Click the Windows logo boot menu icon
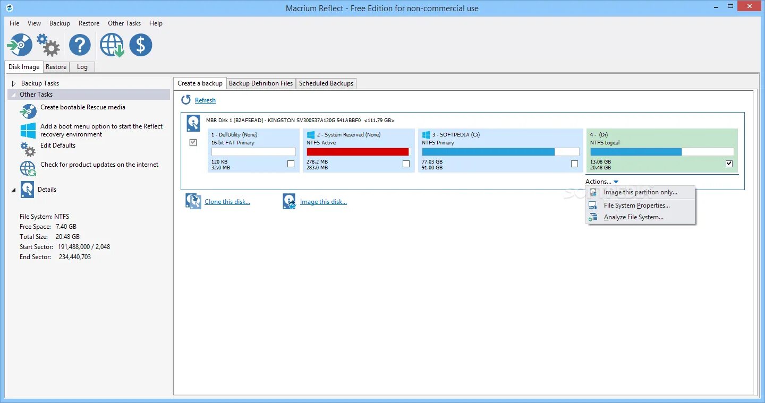This screenshot has width=765, height=403. pos(28,131)
